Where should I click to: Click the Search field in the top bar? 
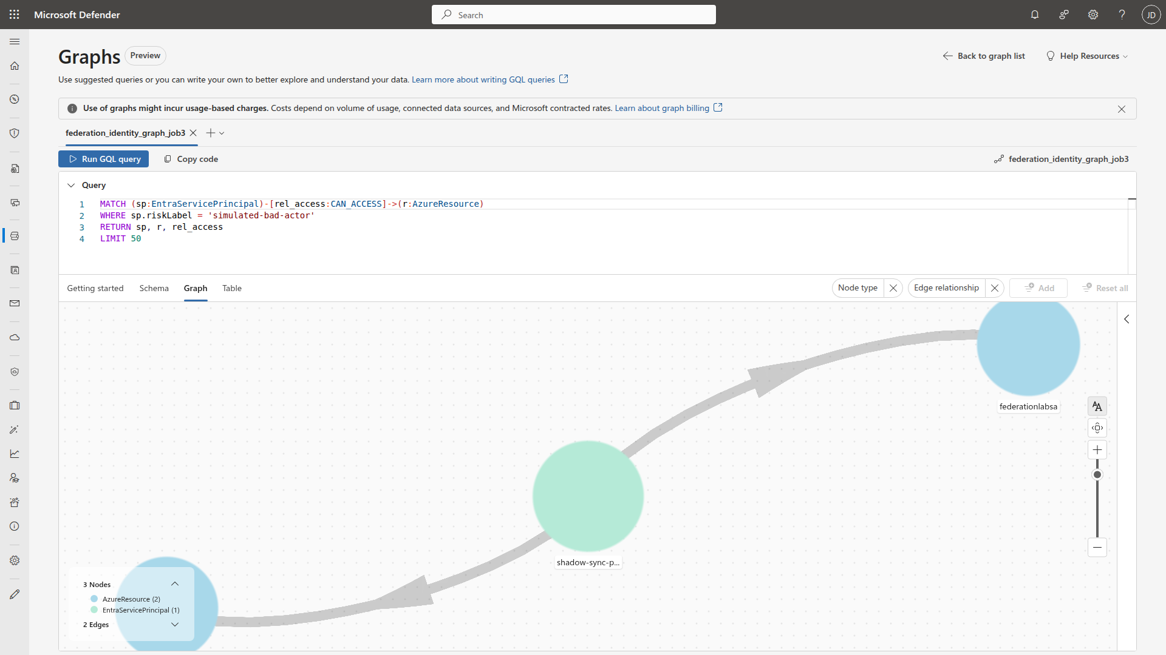573,14
